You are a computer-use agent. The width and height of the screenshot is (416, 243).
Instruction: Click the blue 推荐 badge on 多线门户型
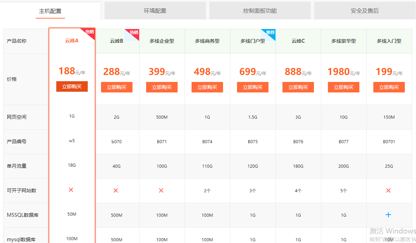[x=270, y=33]
